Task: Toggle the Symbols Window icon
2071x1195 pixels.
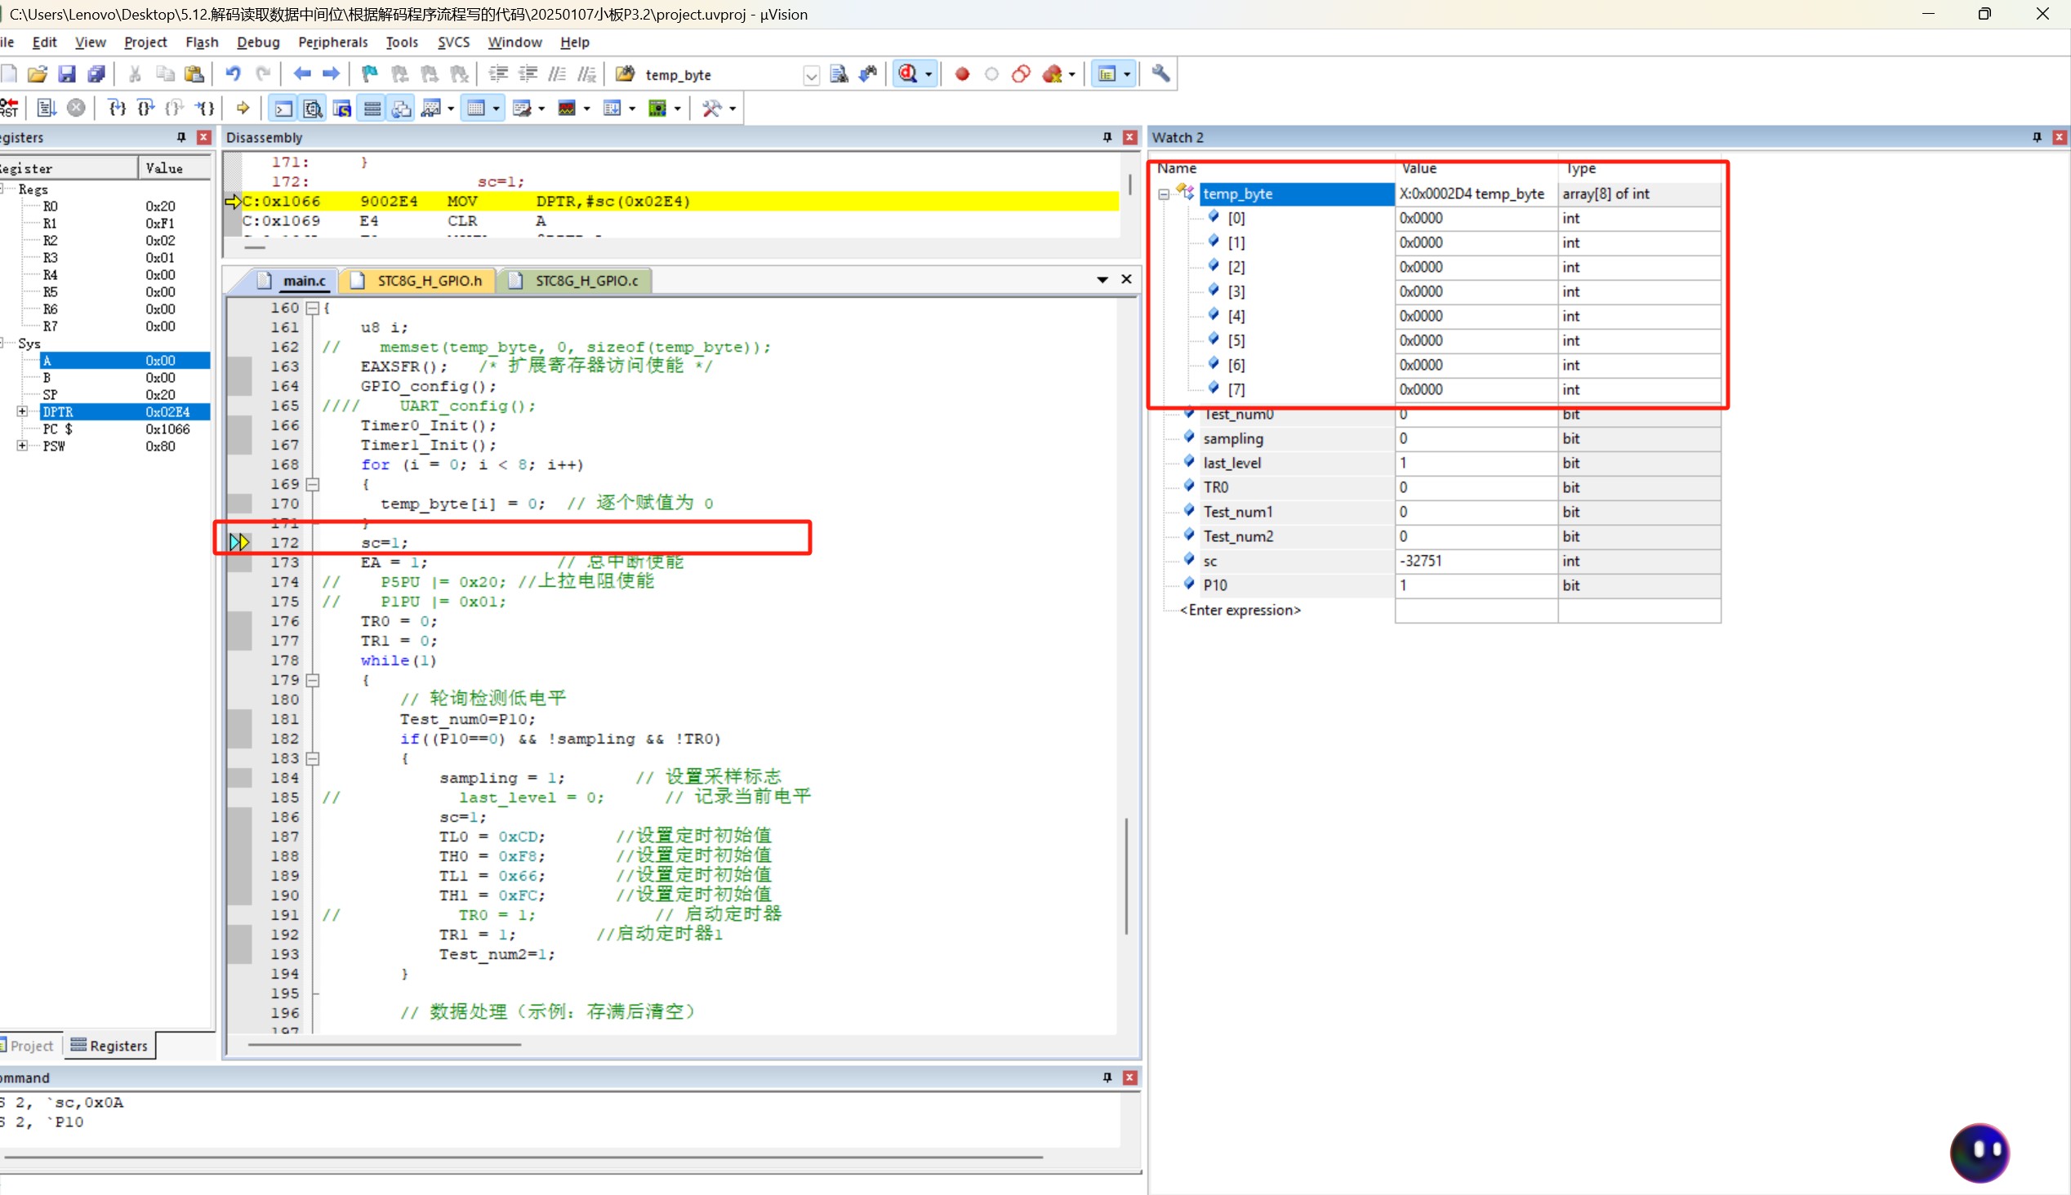Action: (342, 109)
